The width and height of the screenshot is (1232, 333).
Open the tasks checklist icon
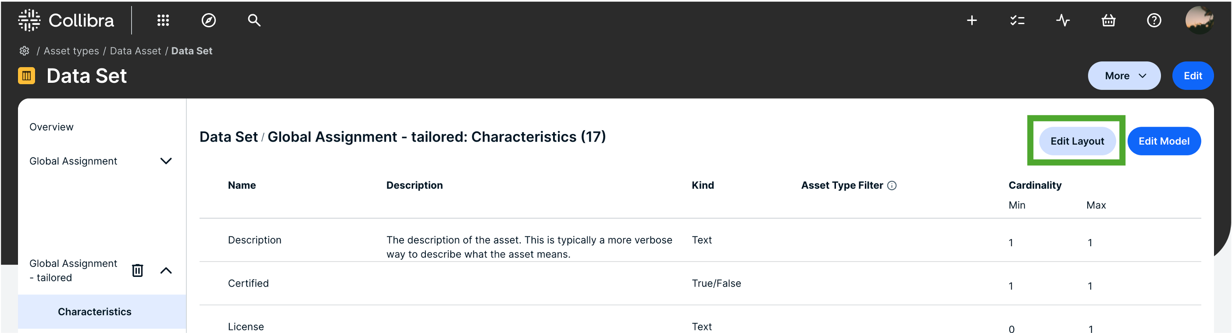click(1017, 20)
